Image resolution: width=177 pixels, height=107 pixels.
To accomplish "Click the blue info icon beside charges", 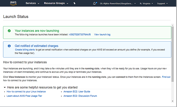I will [9, 46].
